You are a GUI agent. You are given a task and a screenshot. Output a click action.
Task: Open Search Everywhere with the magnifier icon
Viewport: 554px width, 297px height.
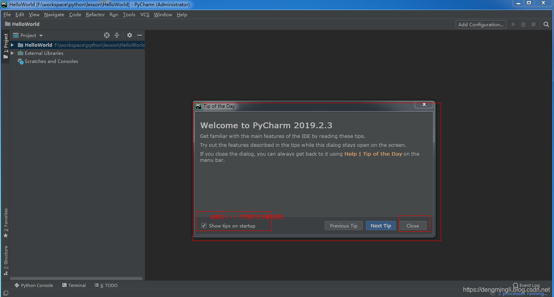546,24
